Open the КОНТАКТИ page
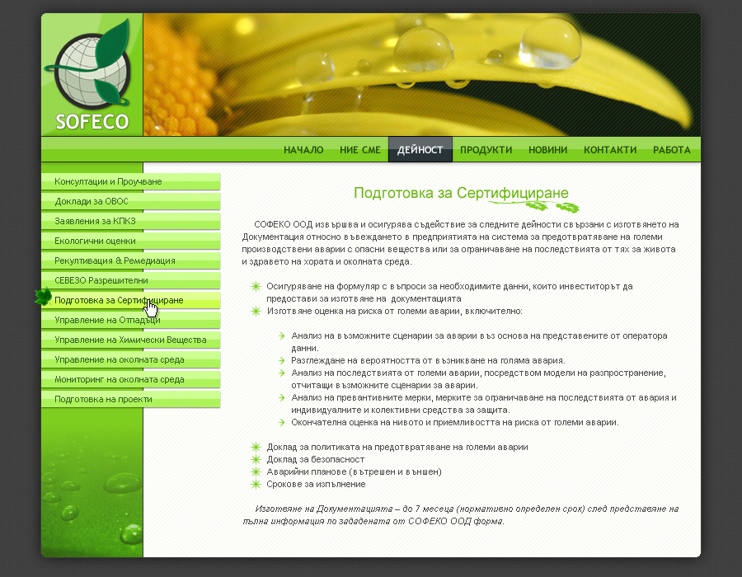 click(610, 150)
